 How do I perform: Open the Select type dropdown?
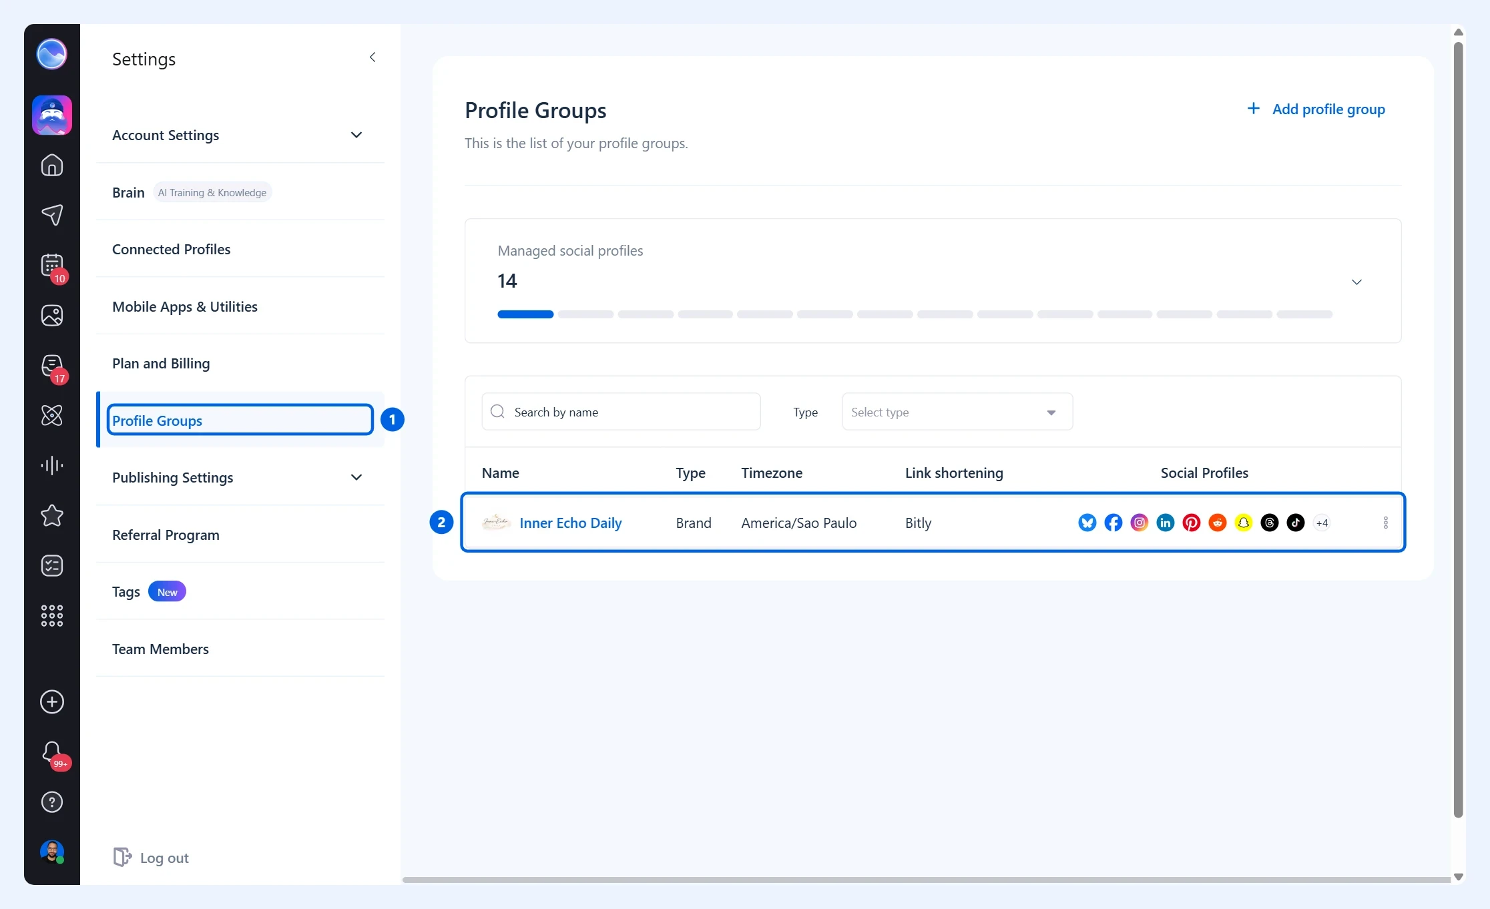957,412
